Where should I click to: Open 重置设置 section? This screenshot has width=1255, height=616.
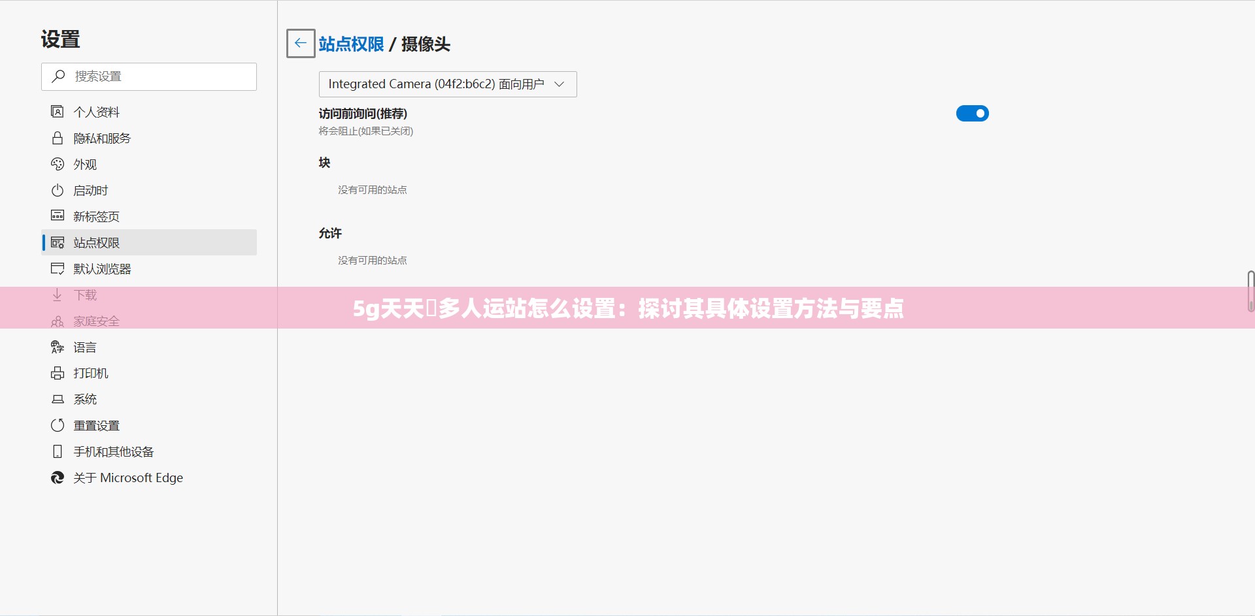[149, 425]
